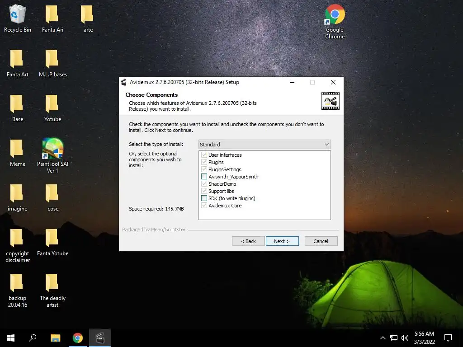Minimize the Avidemux Setup window

tap(292, 82)
